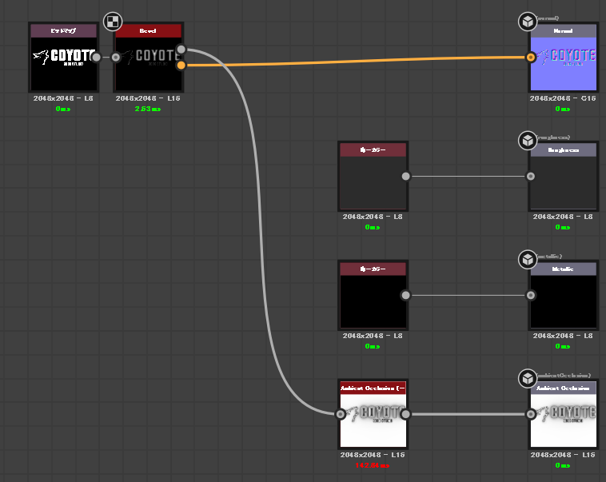Click the Ambient Occlusion filter node output connector
The image size is (606, 482).
coord(405,414)
